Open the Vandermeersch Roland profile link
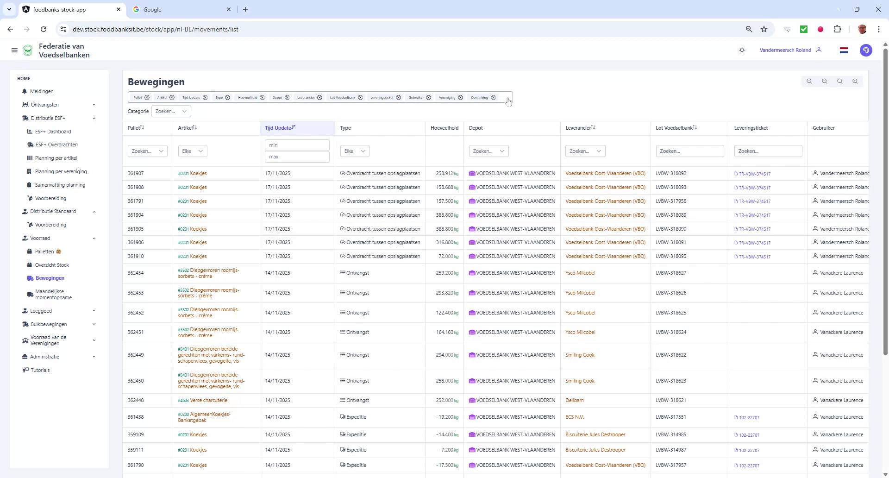The height and width of the screenshot is (478, 889). [785, 50]
